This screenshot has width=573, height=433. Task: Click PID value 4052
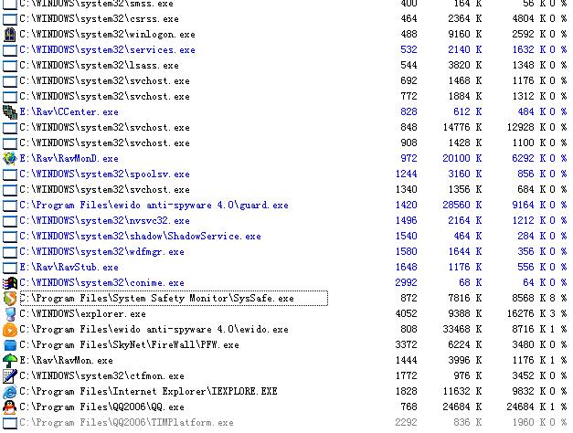pos(407,314)
